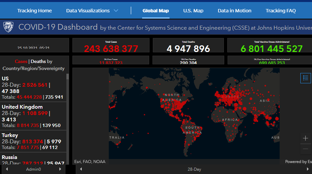Click the AFRICA label on map

coord(230,120)
